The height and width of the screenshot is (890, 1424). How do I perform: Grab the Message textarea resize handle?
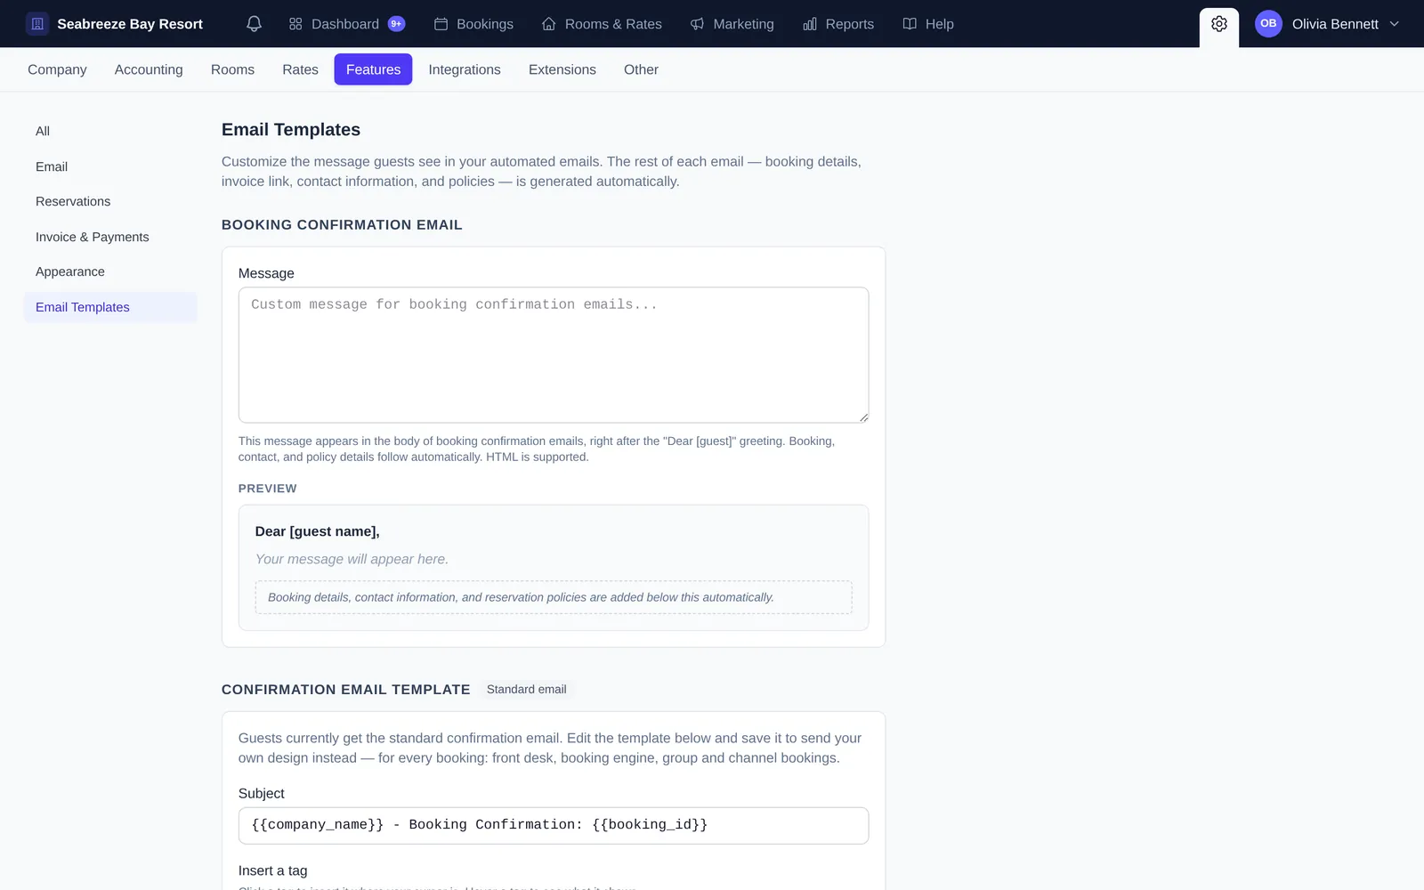[863, 417]
